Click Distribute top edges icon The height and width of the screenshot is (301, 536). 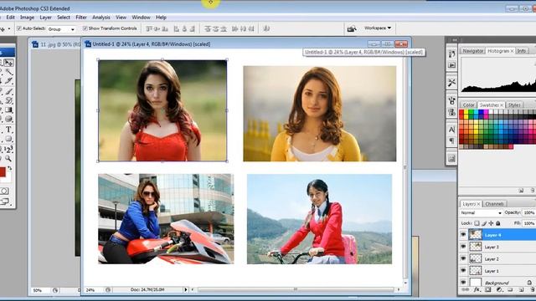coord(208,28)
